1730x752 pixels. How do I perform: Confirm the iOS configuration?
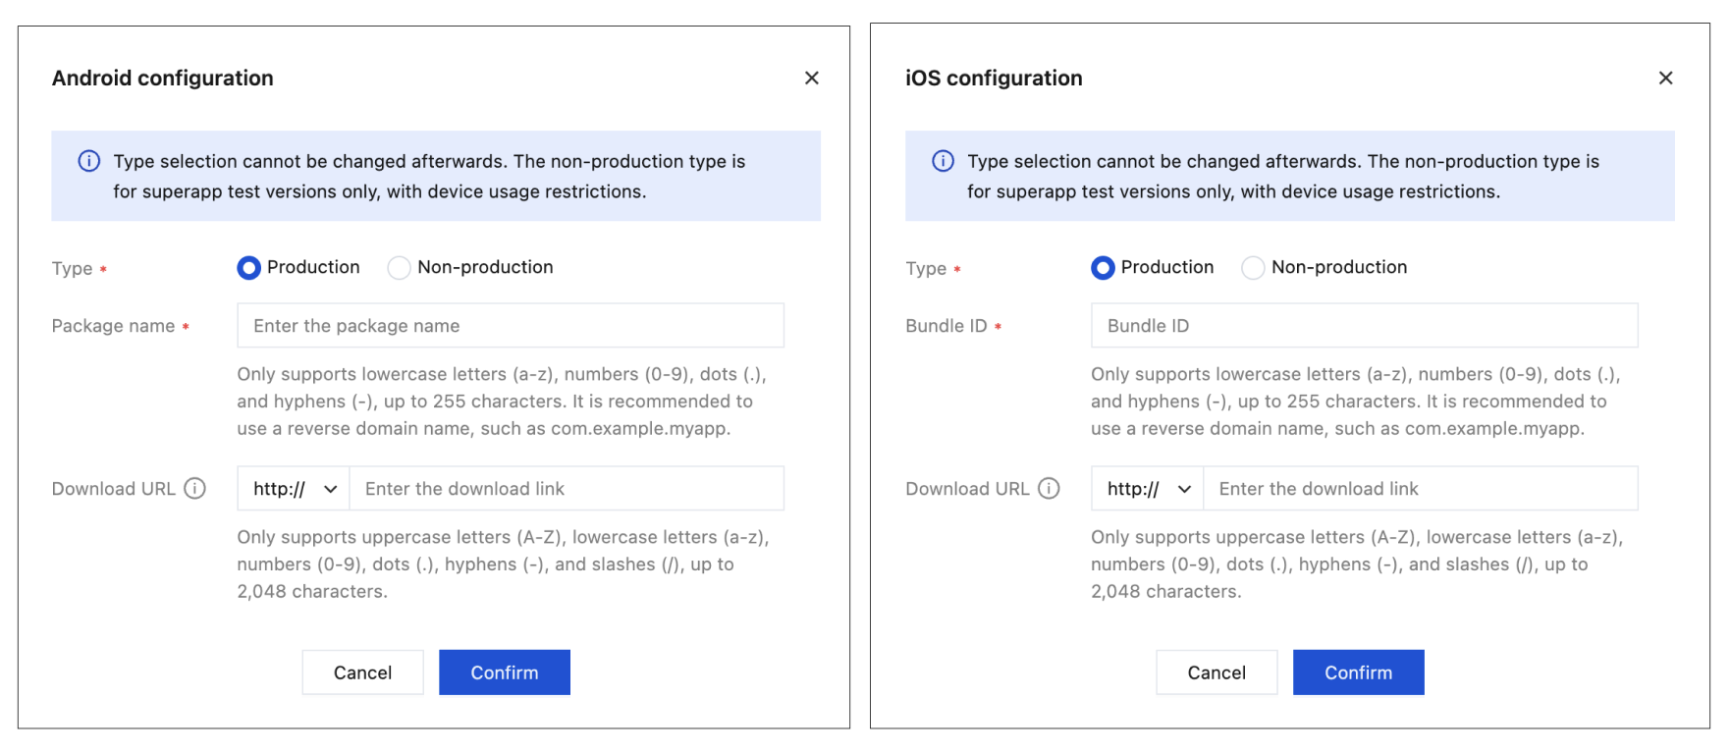click(1358, 672)
